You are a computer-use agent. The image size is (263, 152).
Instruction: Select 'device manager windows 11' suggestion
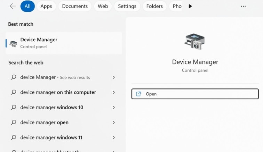(x=63, y=137)
